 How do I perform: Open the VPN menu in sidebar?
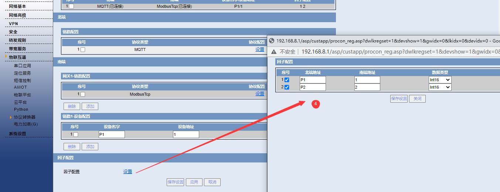(14, 24)
